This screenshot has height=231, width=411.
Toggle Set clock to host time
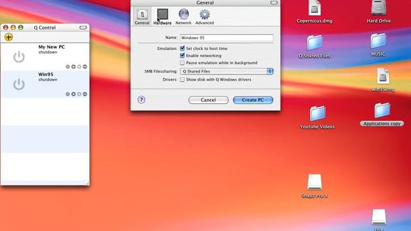(x=182, y=49)
